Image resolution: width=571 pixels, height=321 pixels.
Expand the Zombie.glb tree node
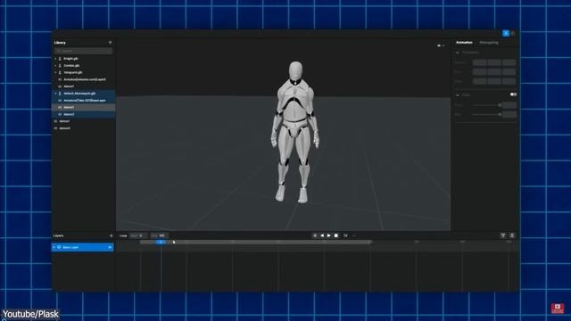tap(55, 65)
